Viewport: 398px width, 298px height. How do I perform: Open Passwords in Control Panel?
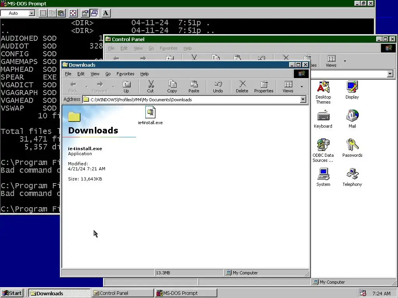coord(352,148)
